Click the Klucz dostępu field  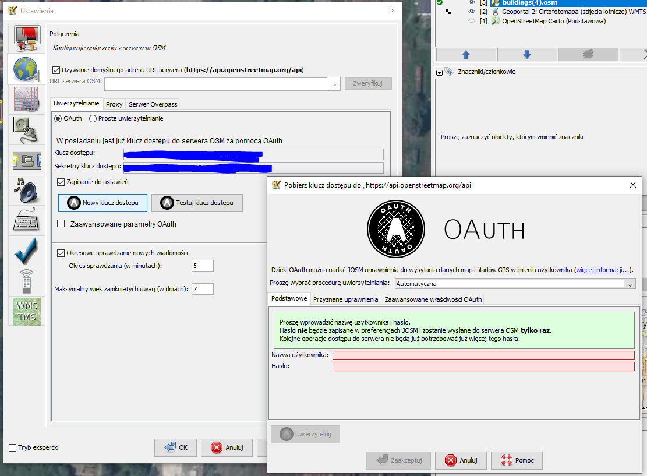coord(253,154)
